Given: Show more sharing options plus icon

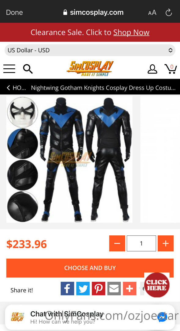Looking at the screenshot, I should coord(130,288).
